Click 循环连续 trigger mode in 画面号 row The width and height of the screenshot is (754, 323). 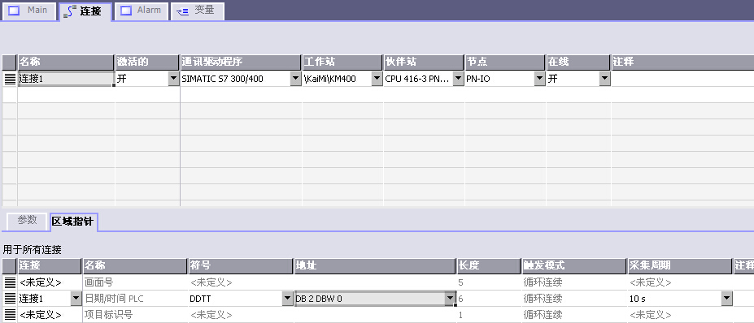point(574,282)
